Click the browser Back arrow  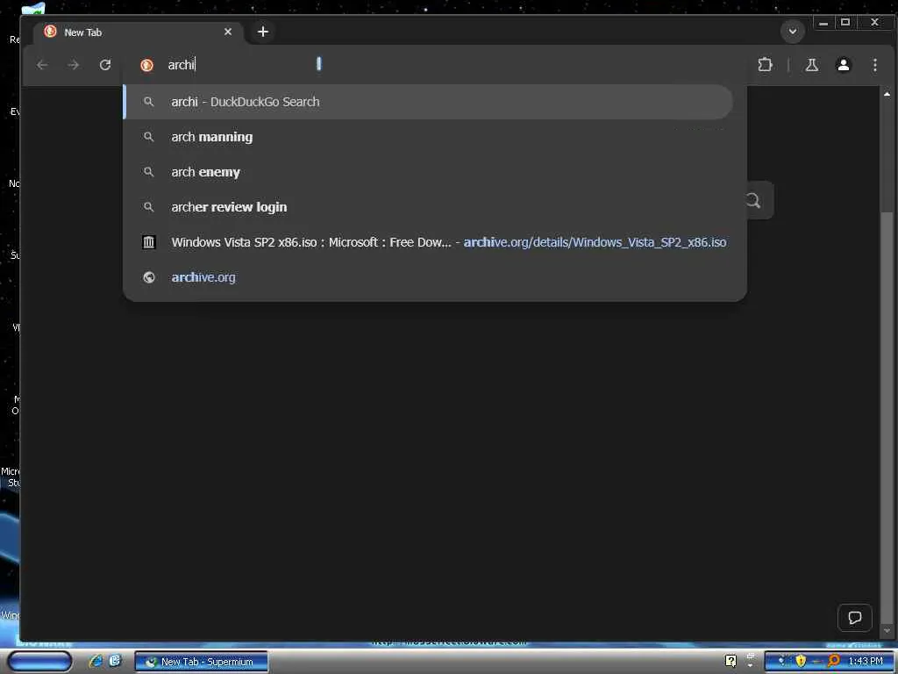(42, 65)
